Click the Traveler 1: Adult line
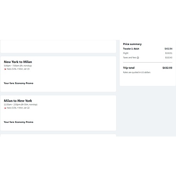 147,48
